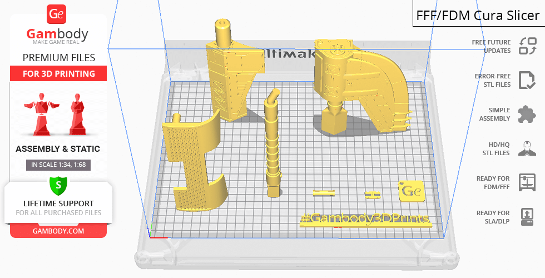The height and width of the screenshot is (278, 545).
Task: Click the FOR 3D PRINTING red banner
Action: click(x=58, y=74)
